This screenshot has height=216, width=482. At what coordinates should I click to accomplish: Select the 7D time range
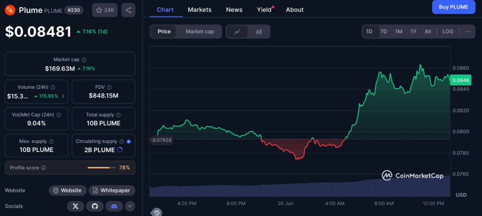point(384,31)
